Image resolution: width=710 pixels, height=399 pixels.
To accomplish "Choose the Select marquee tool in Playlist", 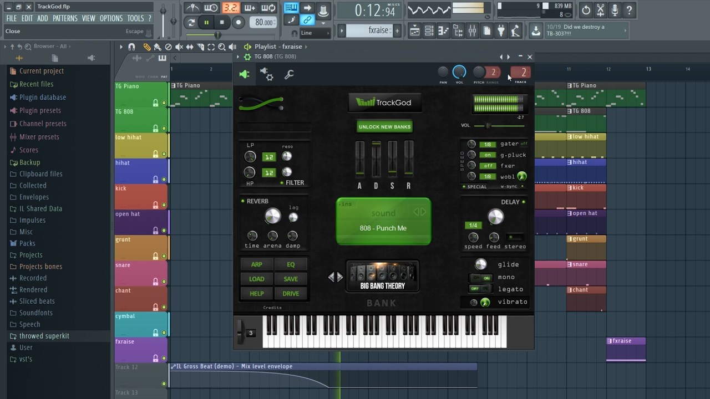I will point(211,47).
